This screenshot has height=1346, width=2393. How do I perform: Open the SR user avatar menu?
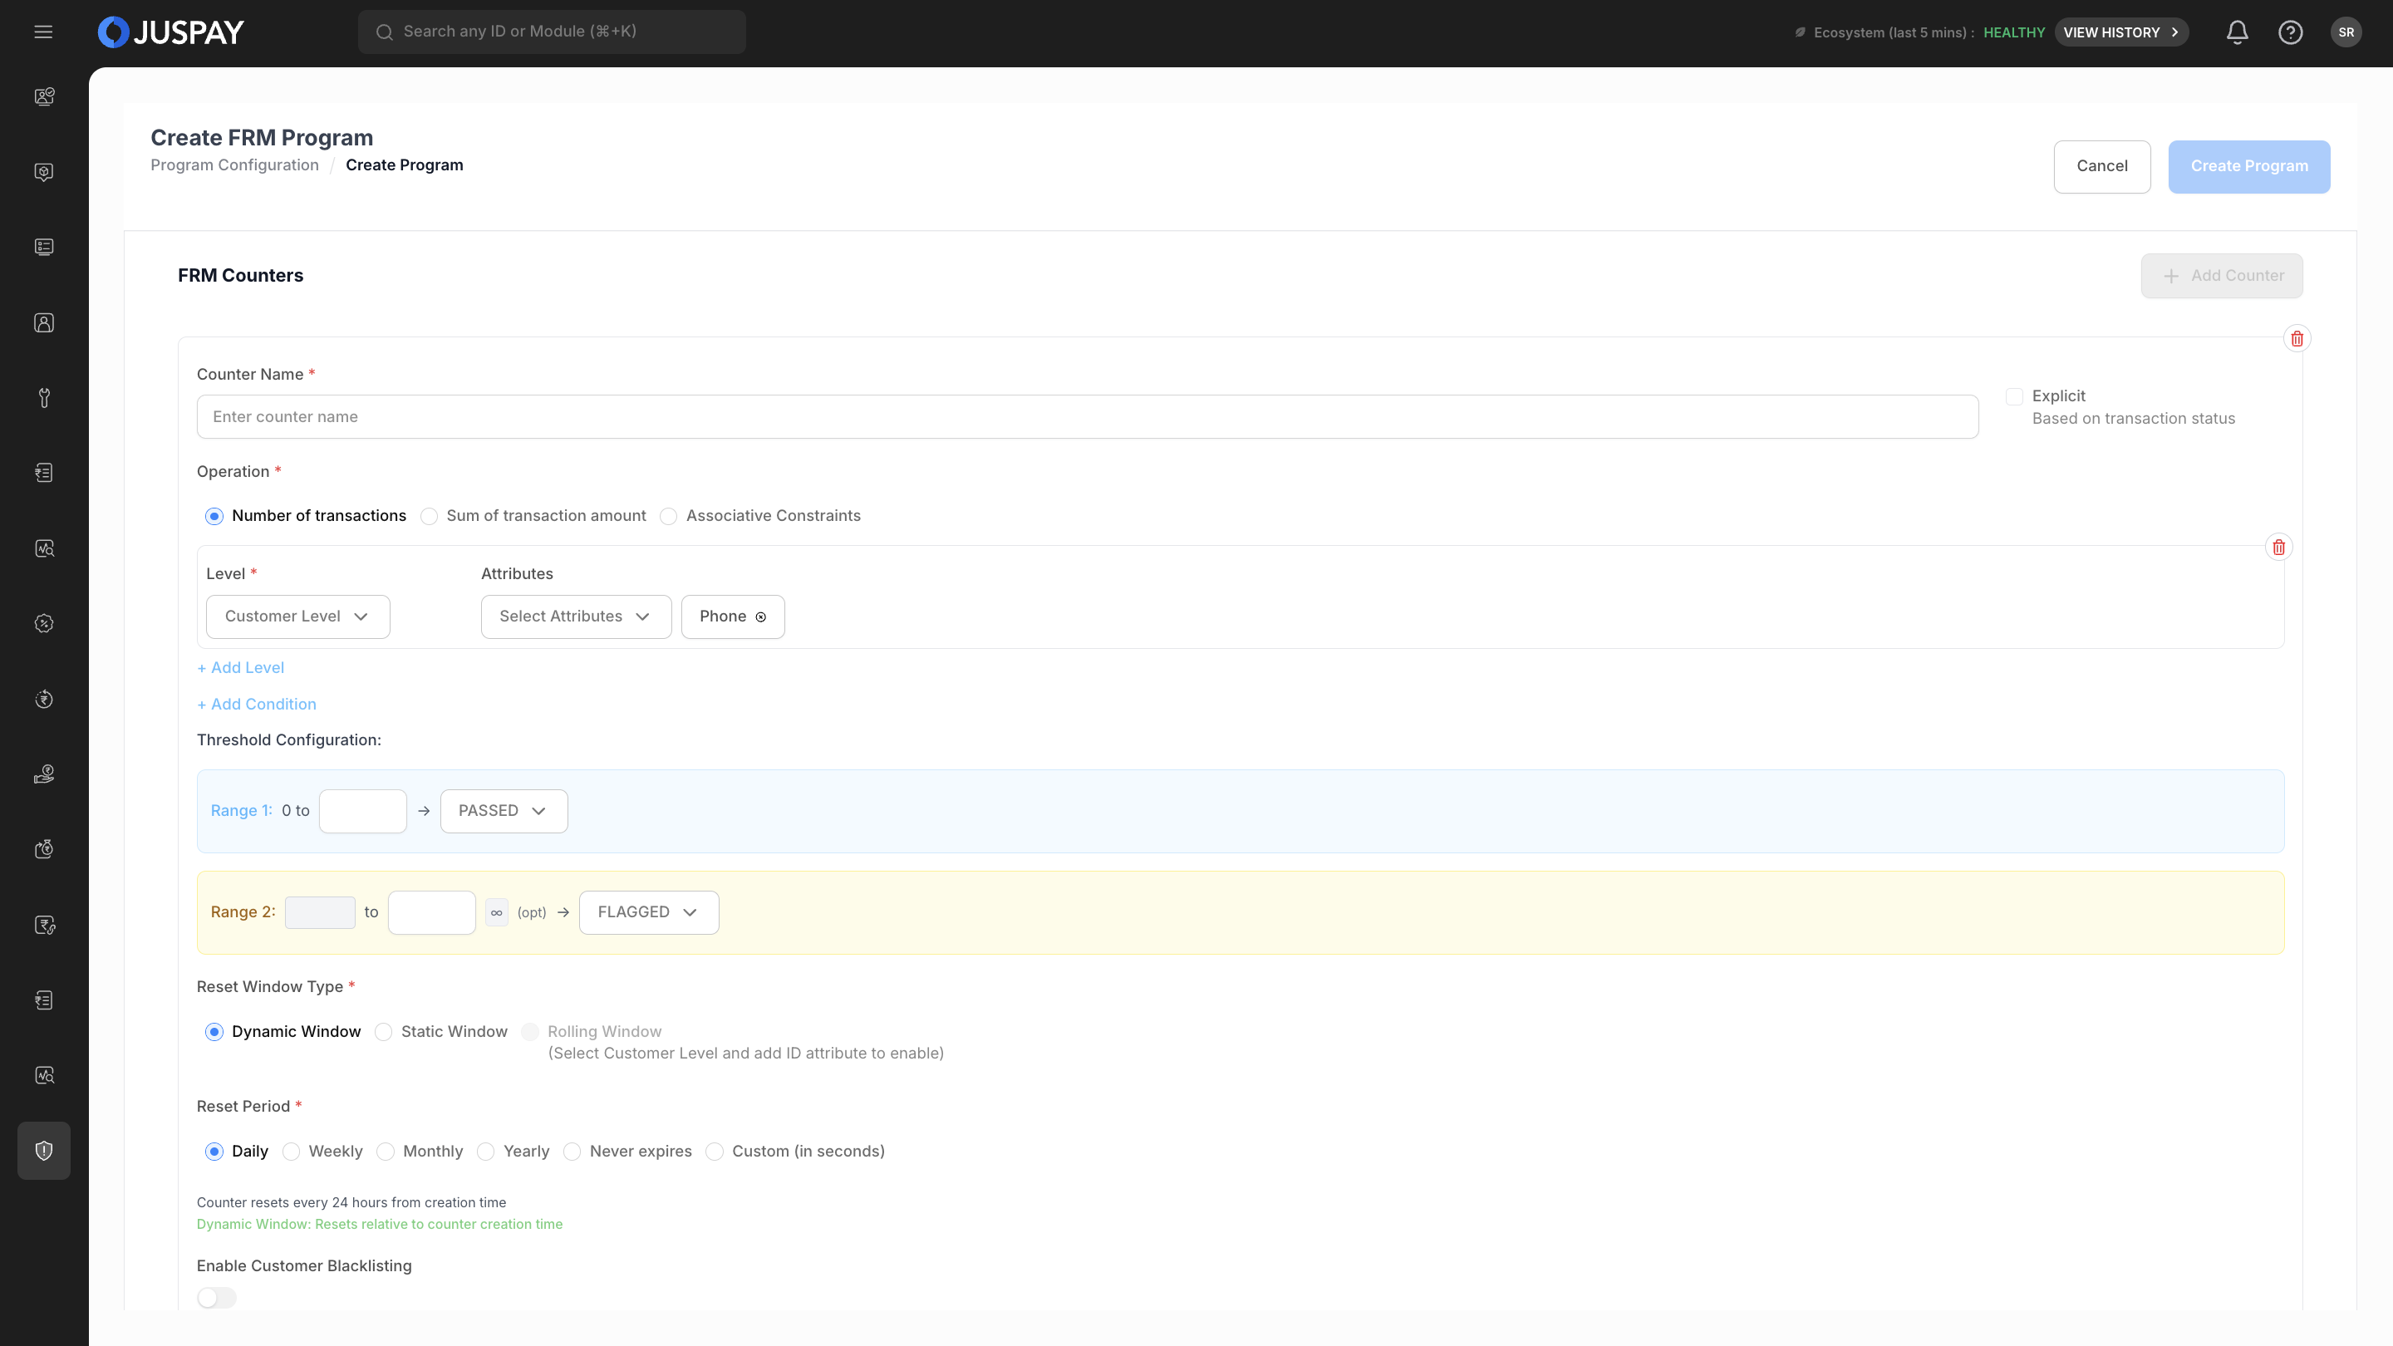[2346, 32]
